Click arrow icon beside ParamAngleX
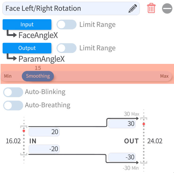 coord(12,58)
